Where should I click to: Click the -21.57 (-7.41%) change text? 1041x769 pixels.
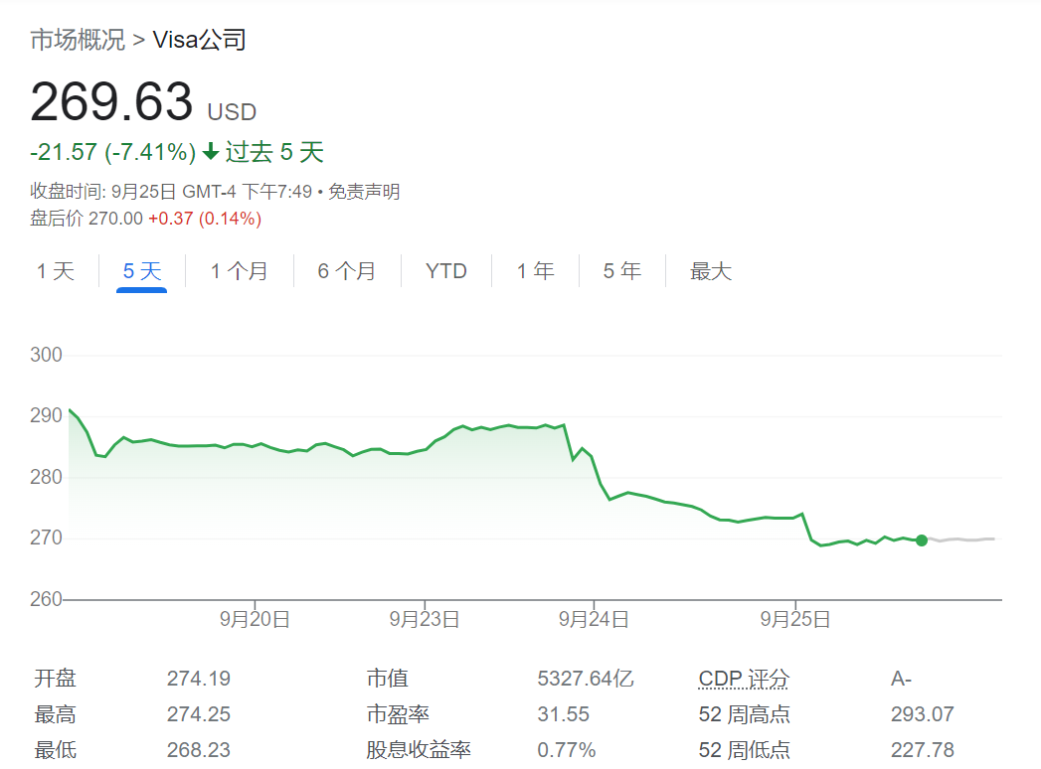tap(113, 152)
